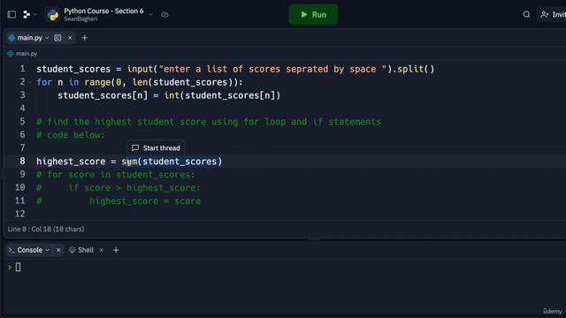Screen dimensions: 566x318
Task: Place cursor on line 1 input statement
Action: [x=235, y=69]
